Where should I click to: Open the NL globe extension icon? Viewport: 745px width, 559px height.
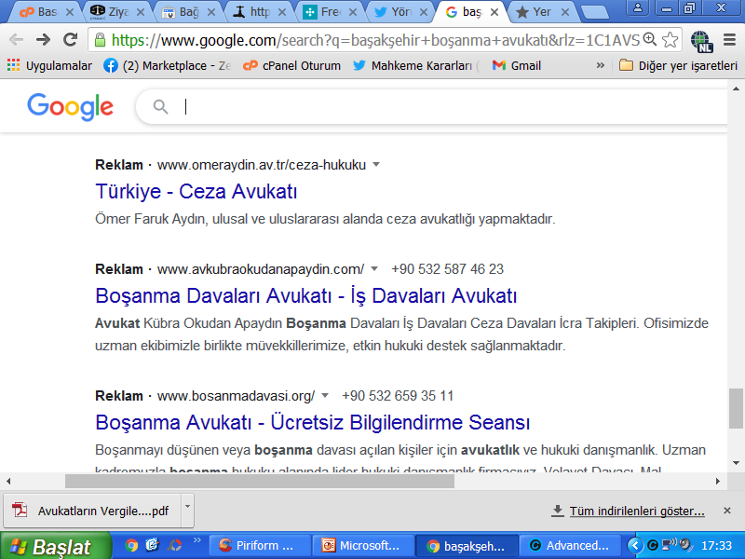[701, 41]
